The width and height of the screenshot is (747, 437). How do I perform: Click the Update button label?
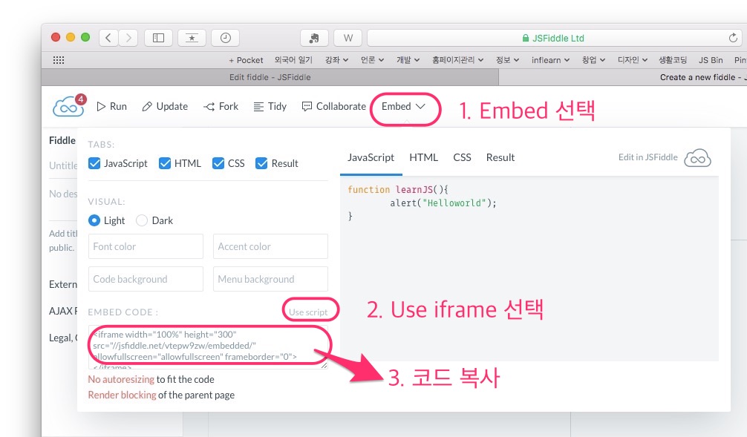(172, 106)
